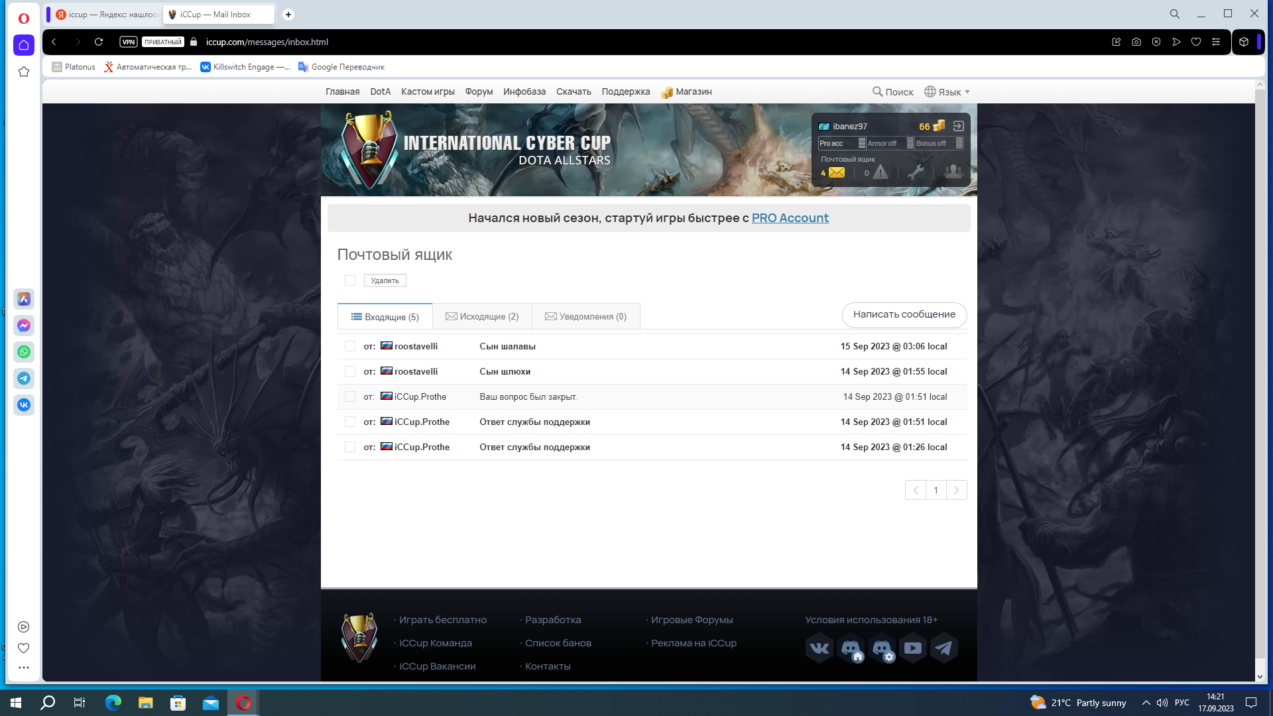
Task: Open the Telegram icon in footer
Action: [x=944, y=648]
